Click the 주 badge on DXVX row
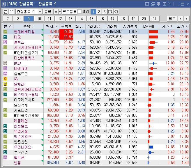This screenshot has width=191, height=168. pos(5,63)
